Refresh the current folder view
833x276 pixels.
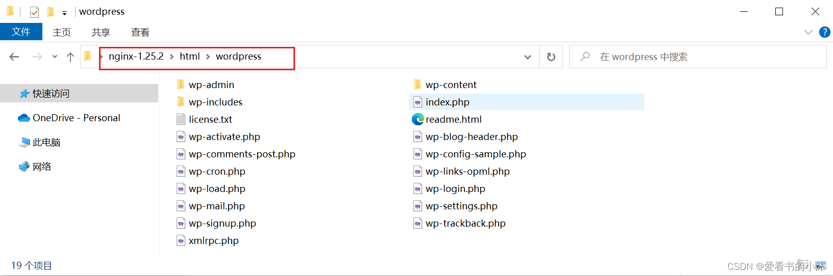pos(551,57)
